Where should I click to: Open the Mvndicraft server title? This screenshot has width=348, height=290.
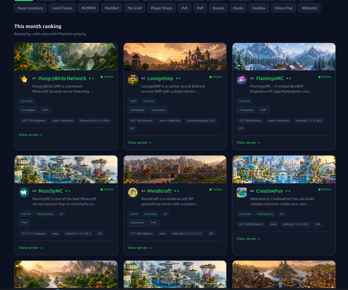click(x=159, y=191)
